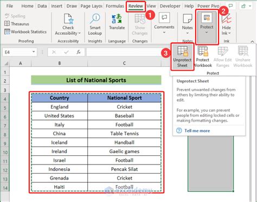Screen dimensions: 257x202
Task: Expand the Notes dropdown arrow
Action: pyautogui.click(x=188, y=33)
